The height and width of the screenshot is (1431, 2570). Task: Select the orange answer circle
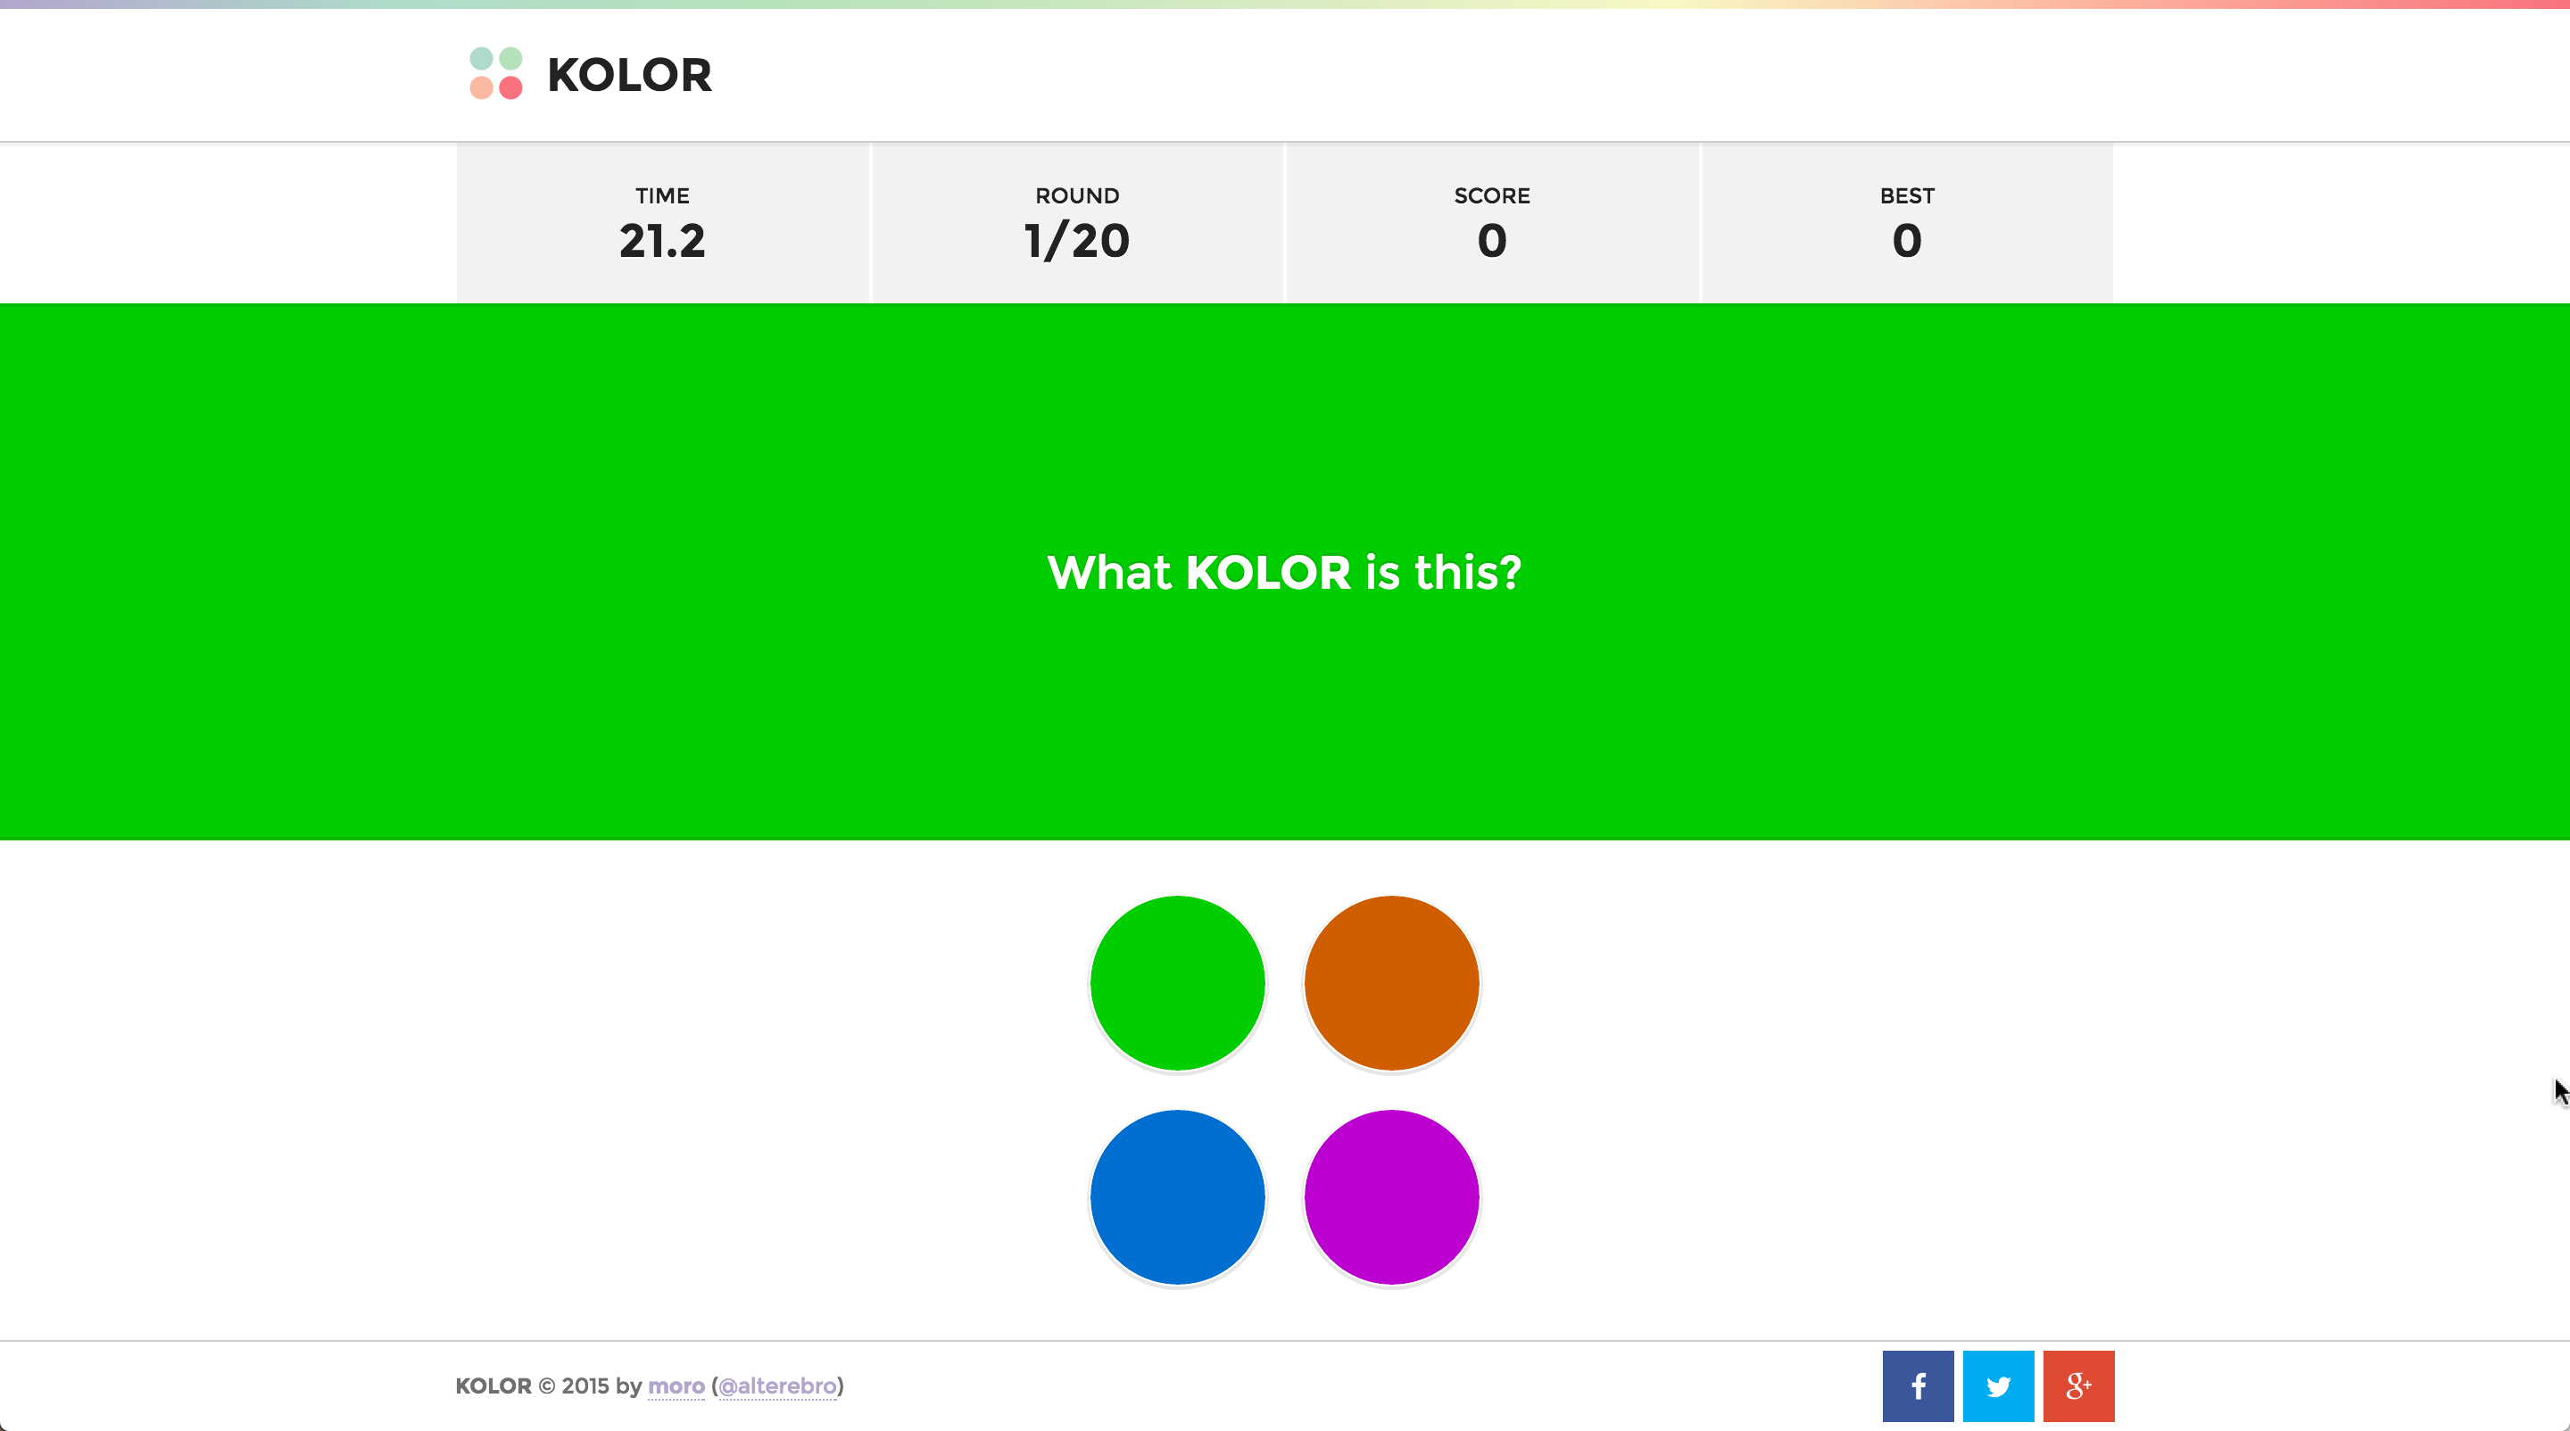(x=1391, y=982)
